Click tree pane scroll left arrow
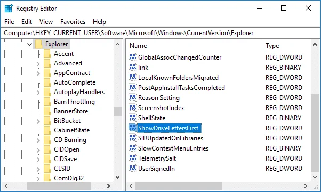Viewport: 321px width, 192px height. 6,186
